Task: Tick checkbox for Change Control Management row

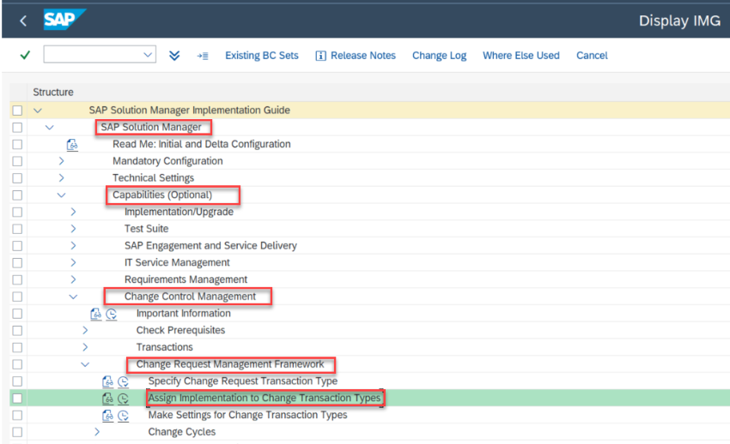Action: tap(17, 297)
